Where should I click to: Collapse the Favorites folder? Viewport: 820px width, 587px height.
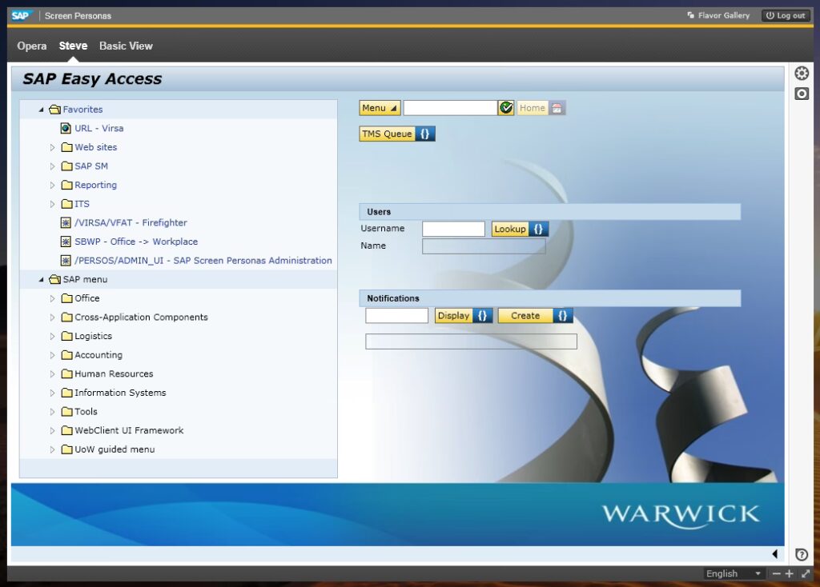pos(42,110)
